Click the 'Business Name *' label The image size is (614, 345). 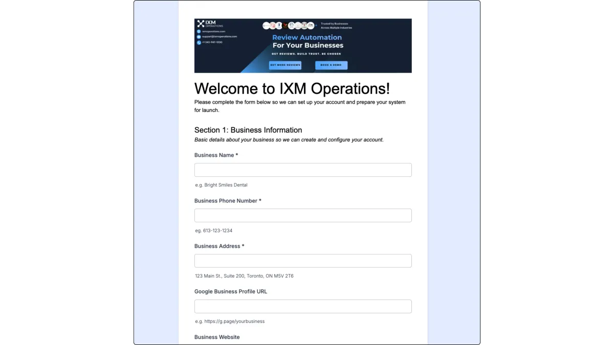coord(216,155)
